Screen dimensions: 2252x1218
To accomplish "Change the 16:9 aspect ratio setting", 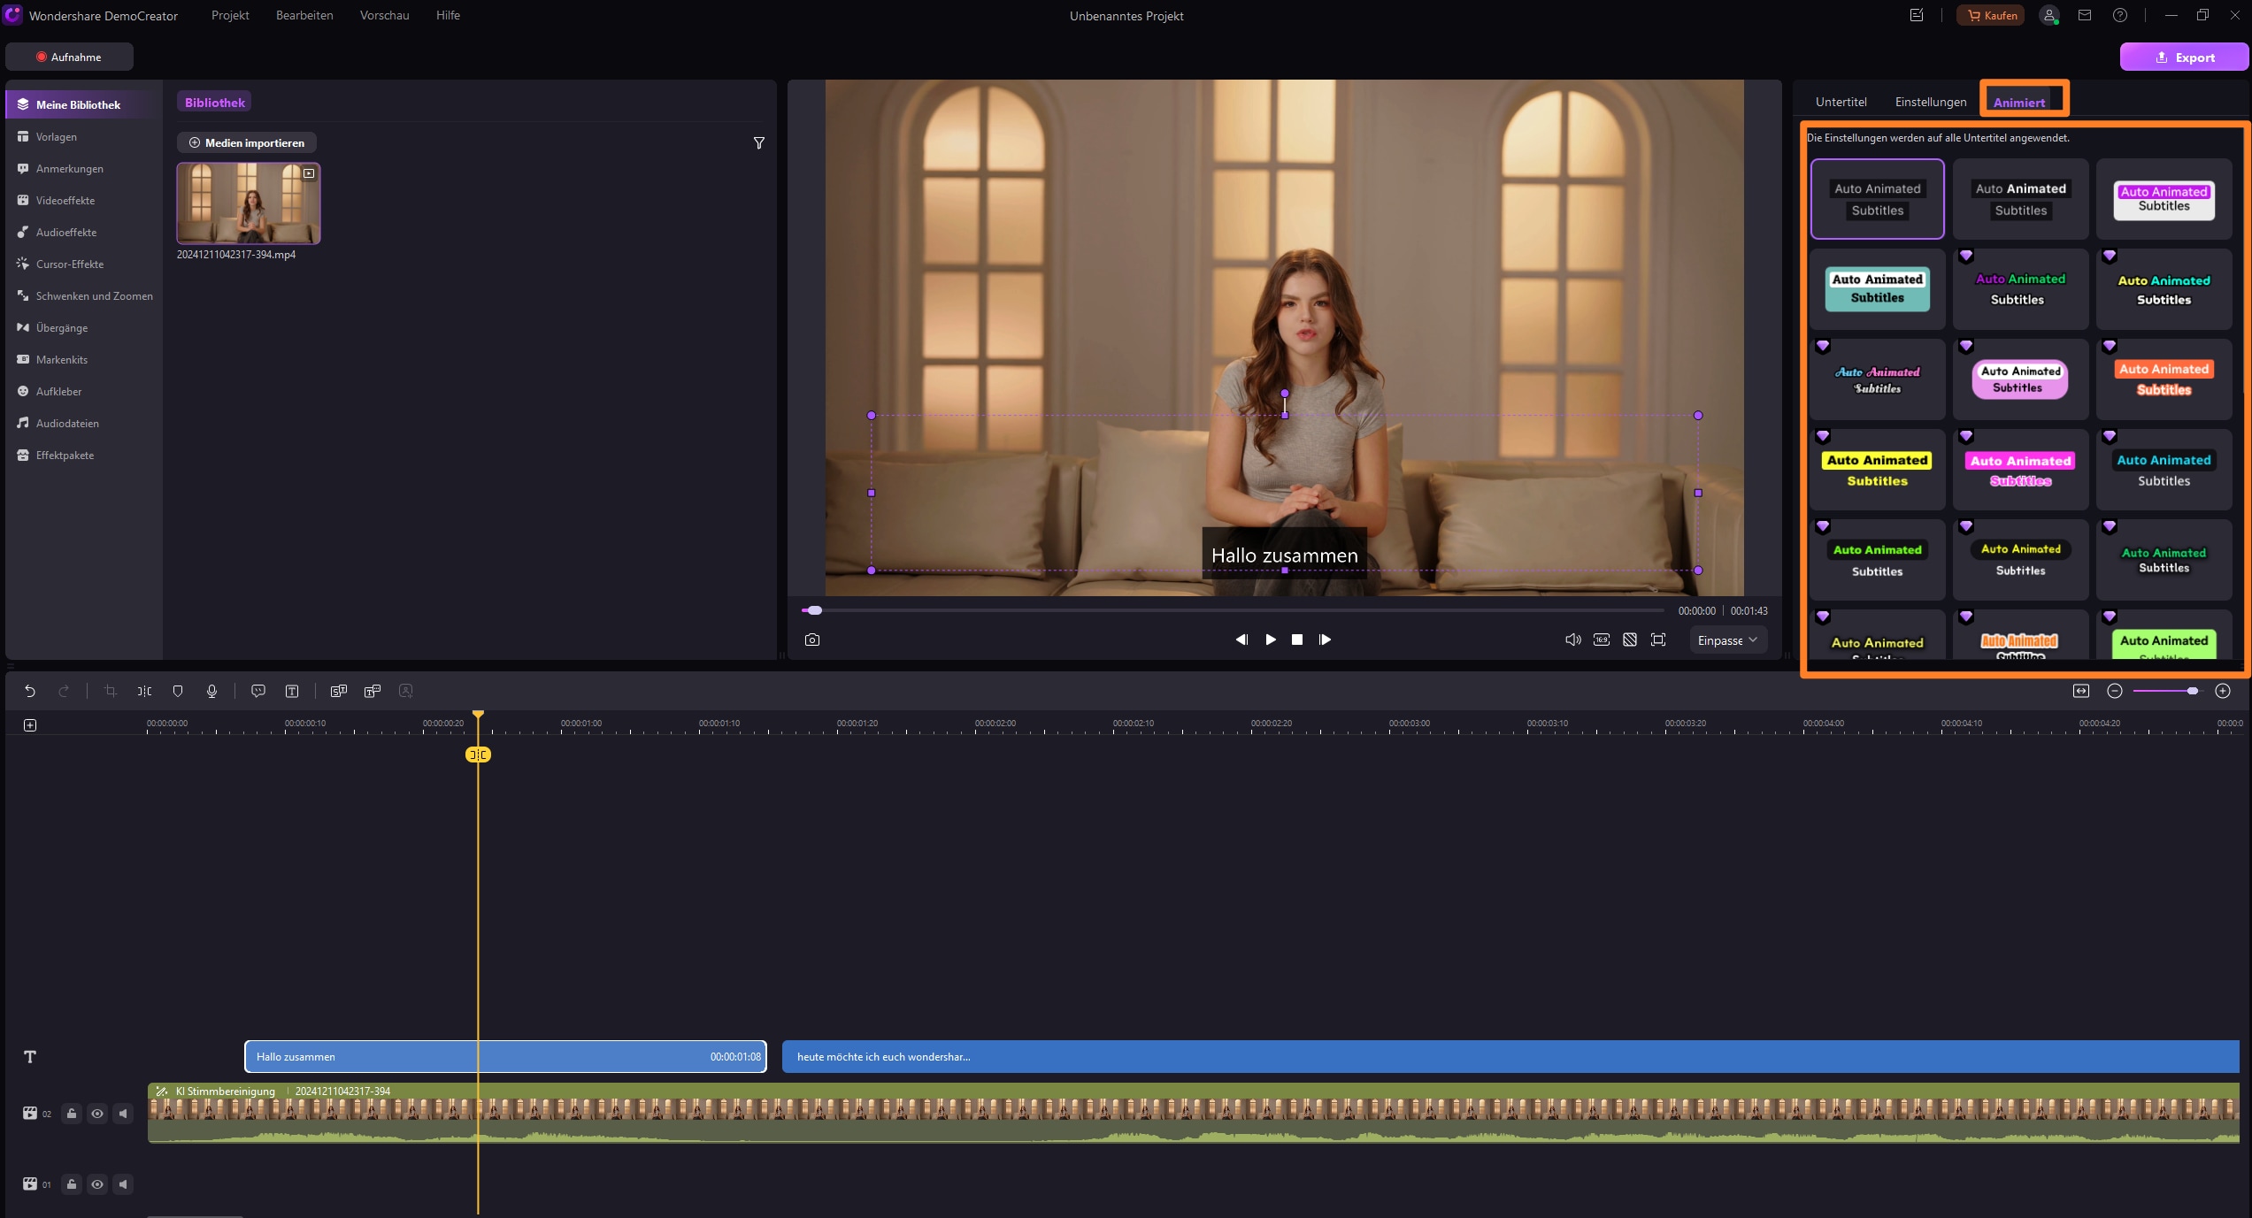I will 1602,640.
